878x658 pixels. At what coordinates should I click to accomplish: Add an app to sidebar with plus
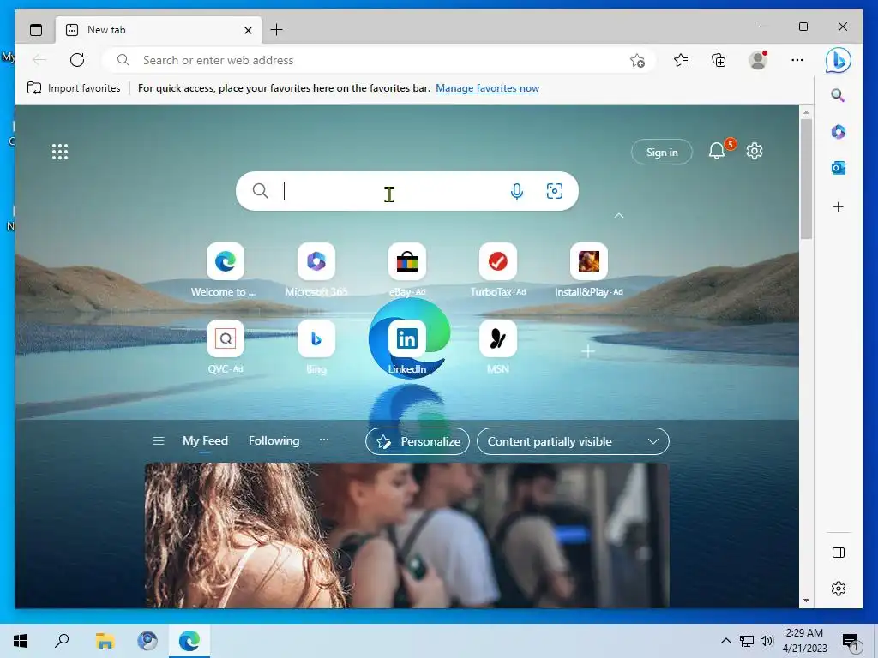click(838, 207)
